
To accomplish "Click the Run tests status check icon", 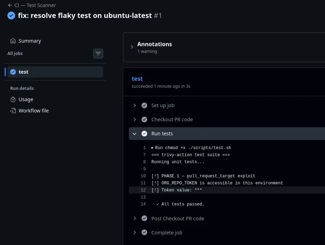I will pos(144,134).
